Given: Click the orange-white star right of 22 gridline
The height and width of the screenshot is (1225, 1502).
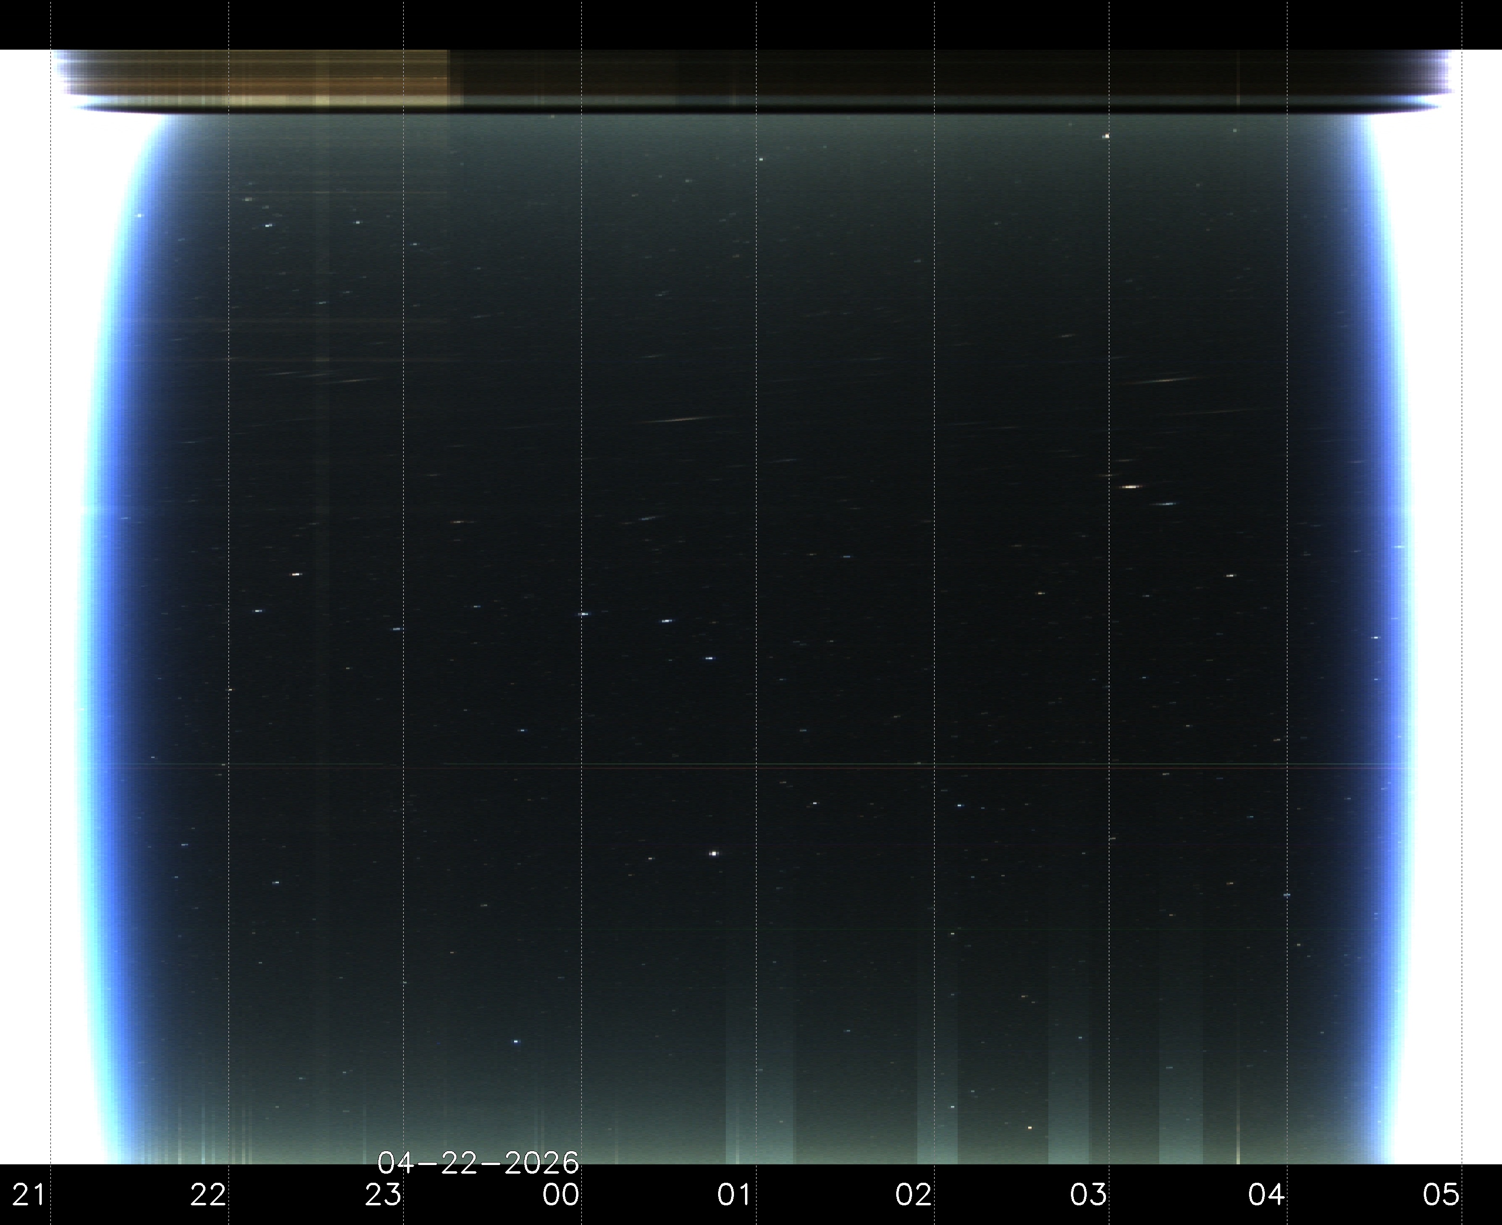Looking at the screenshot, I should point(296,575).
